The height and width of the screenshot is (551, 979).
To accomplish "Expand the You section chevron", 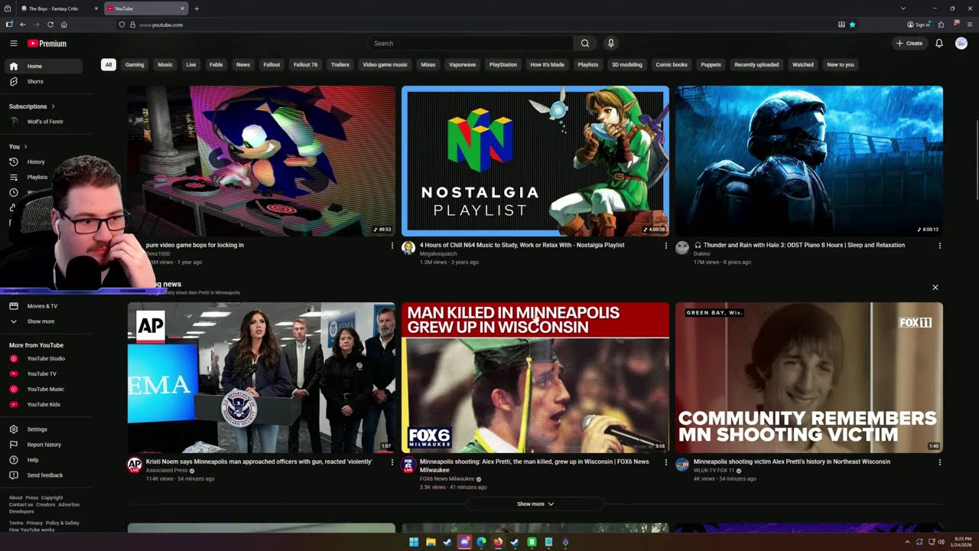I will click(x=25, y=146).
